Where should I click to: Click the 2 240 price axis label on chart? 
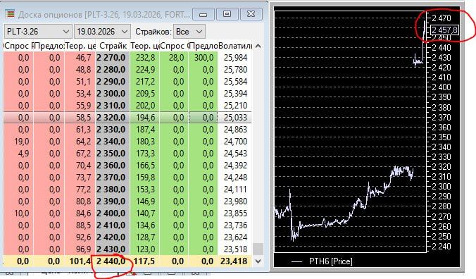[441, 247]
